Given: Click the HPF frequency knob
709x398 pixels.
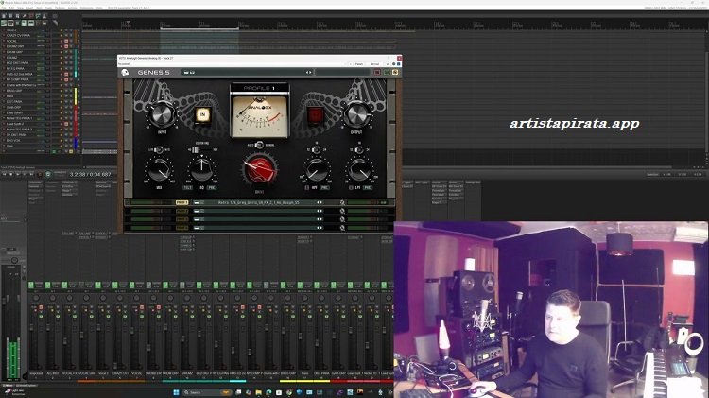Looking at the screenshot, I should click(316, 170).
